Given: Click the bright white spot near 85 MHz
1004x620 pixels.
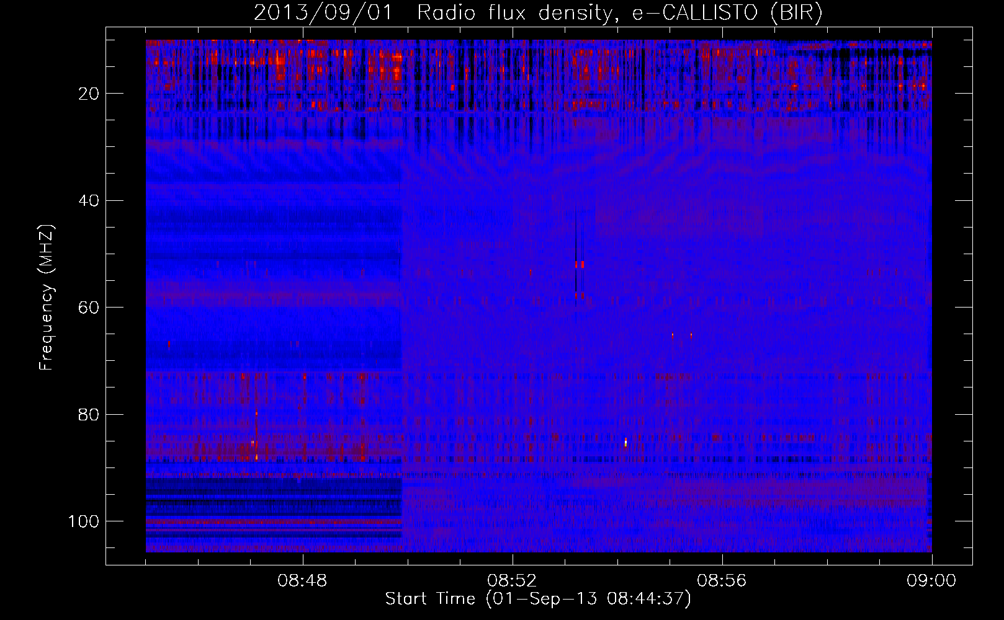Looking at the screenshot, I should point(625,442).
